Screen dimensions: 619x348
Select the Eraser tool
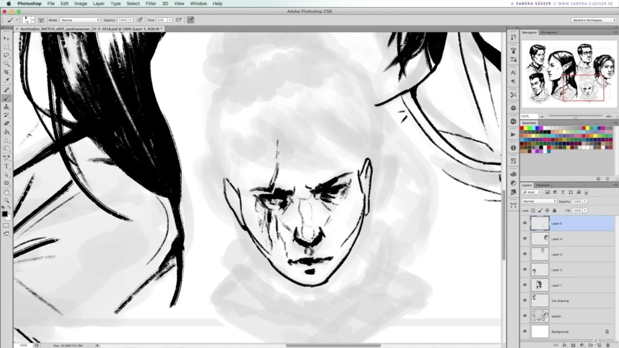7,124
